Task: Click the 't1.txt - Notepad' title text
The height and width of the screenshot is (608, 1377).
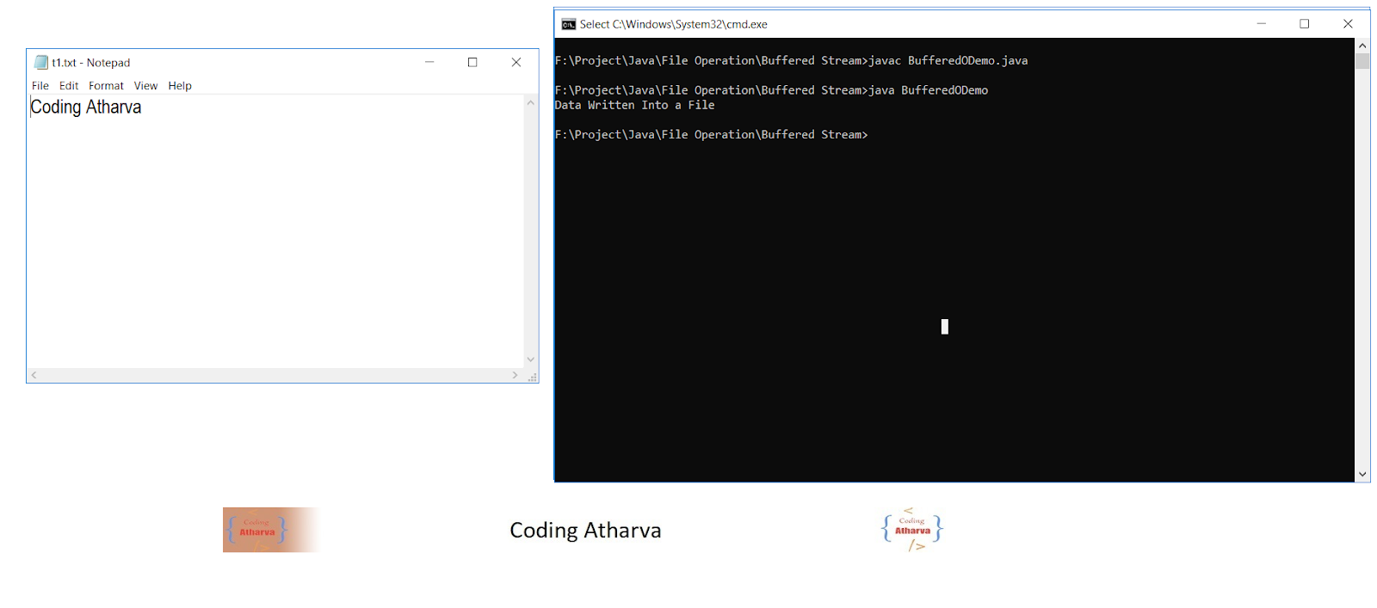Action: pyautogui.click(x=91, y=63)
